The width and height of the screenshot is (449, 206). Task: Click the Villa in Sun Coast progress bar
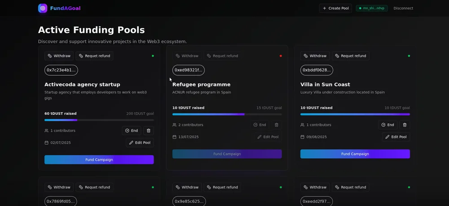(355, 114)
